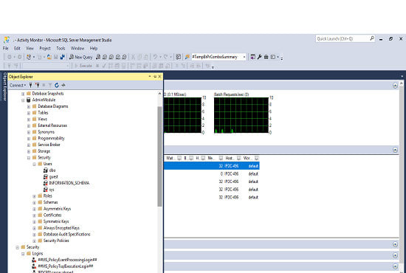Open the Host column filter dropdown
Image resolution: width=406 pixels, height=273 pixels.
[x=238, y=158]
